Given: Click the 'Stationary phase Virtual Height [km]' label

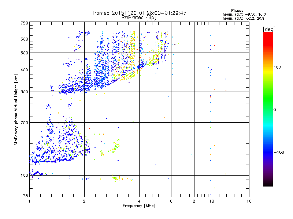Looking at the screenshot, I should coord(16,109).
